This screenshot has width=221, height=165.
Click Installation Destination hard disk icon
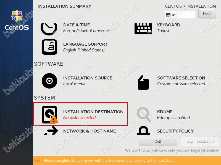(x=50, y=115)
